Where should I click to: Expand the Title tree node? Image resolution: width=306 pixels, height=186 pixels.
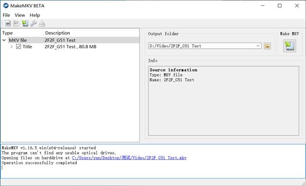point(11,47)
